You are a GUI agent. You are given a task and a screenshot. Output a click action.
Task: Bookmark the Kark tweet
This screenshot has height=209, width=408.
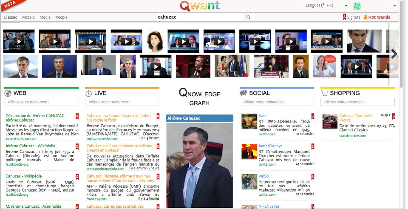pos(313,116)
